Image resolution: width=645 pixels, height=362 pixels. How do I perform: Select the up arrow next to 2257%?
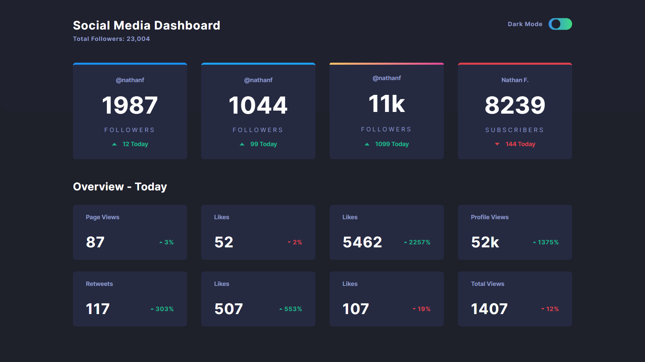coord(405,242)
